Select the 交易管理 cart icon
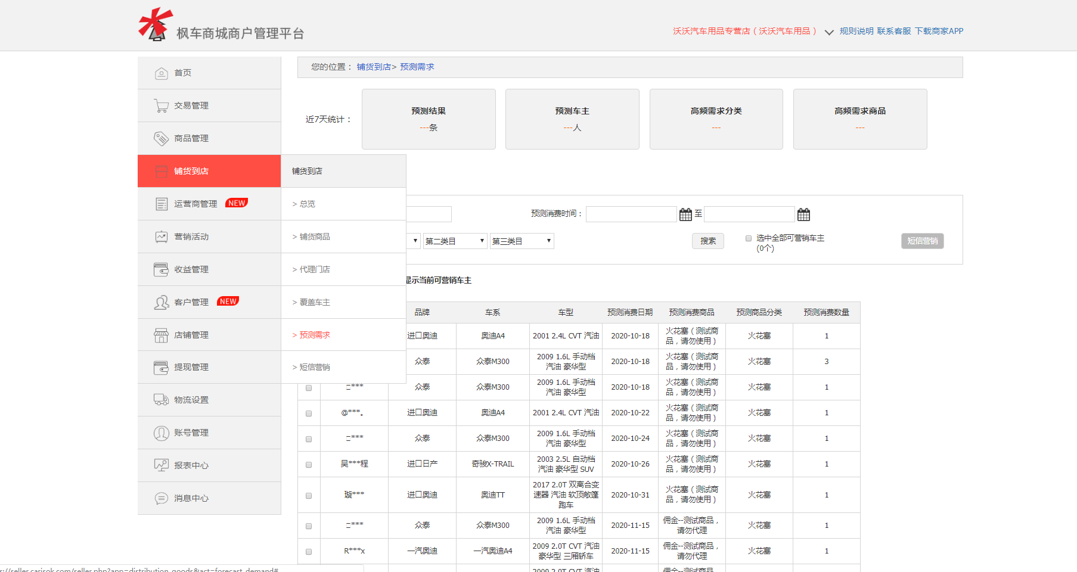Viewport: 1077px width, 572px height. pyautogui.click(x=161, y=105)
